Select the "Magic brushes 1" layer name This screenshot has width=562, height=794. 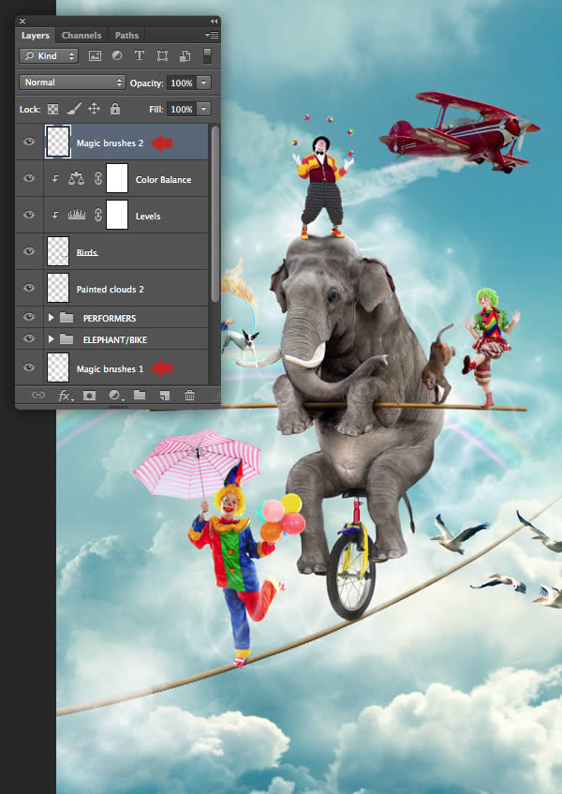[x=110, y=369]
